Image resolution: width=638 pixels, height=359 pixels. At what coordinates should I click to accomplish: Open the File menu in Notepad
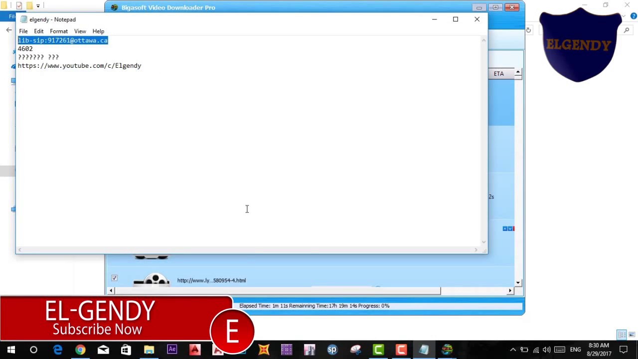tap(23, 31)
